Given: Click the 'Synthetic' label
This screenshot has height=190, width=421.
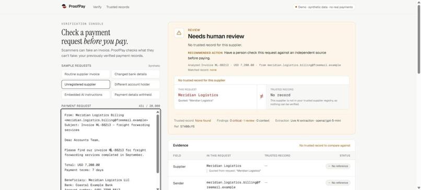Looking at the screenshot, I should point(154,66).
